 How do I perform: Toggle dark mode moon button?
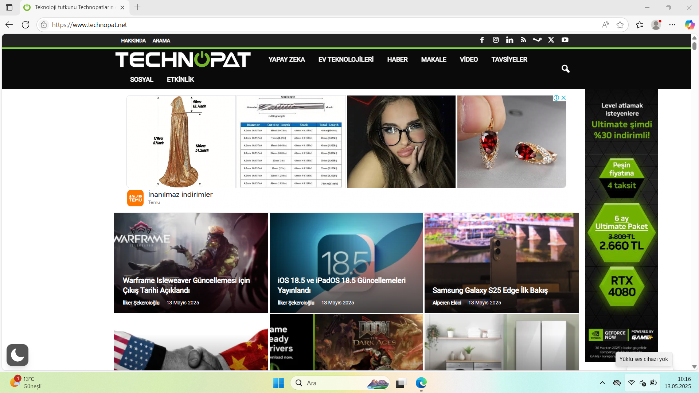[17, 355]
